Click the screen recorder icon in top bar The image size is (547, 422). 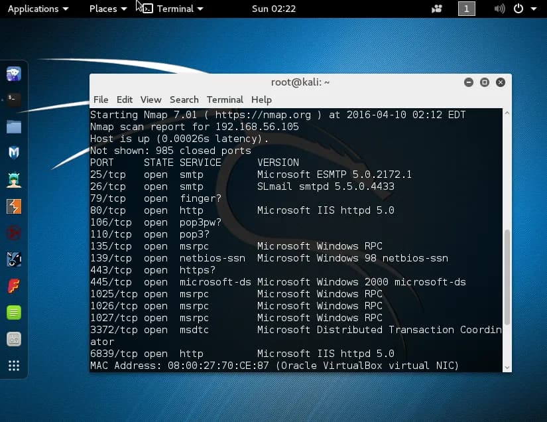point(436,9)
